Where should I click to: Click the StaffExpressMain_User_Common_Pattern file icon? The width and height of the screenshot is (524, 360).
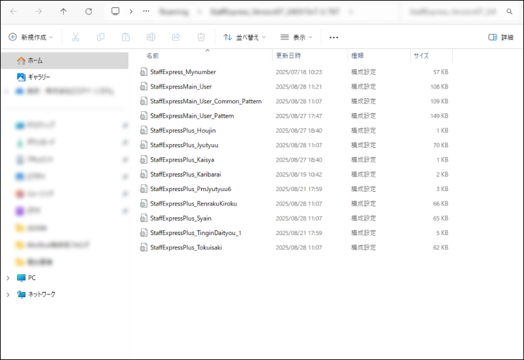[143, 101]
